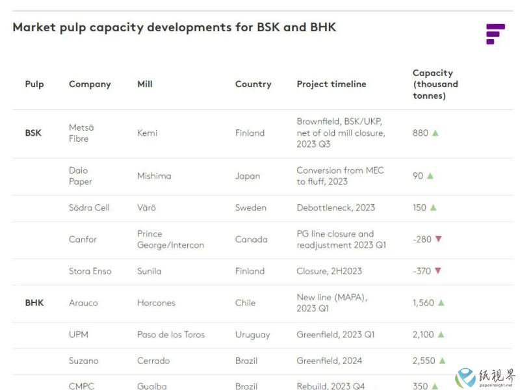The height and width of the screenshot is (390, 520).
Task: Select the 'BSK' pulp label
Action: click(x=33, y=133)
